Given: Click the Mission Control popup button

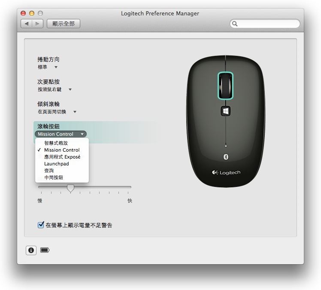Looking at the screenshot, I should pos(61,134).
